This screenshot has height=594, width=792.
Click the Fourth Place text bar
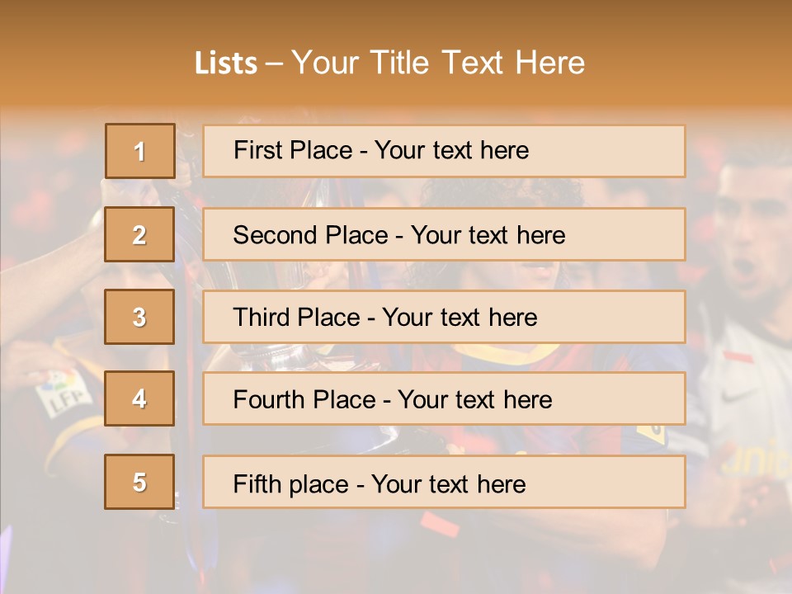tap(444, 399)
